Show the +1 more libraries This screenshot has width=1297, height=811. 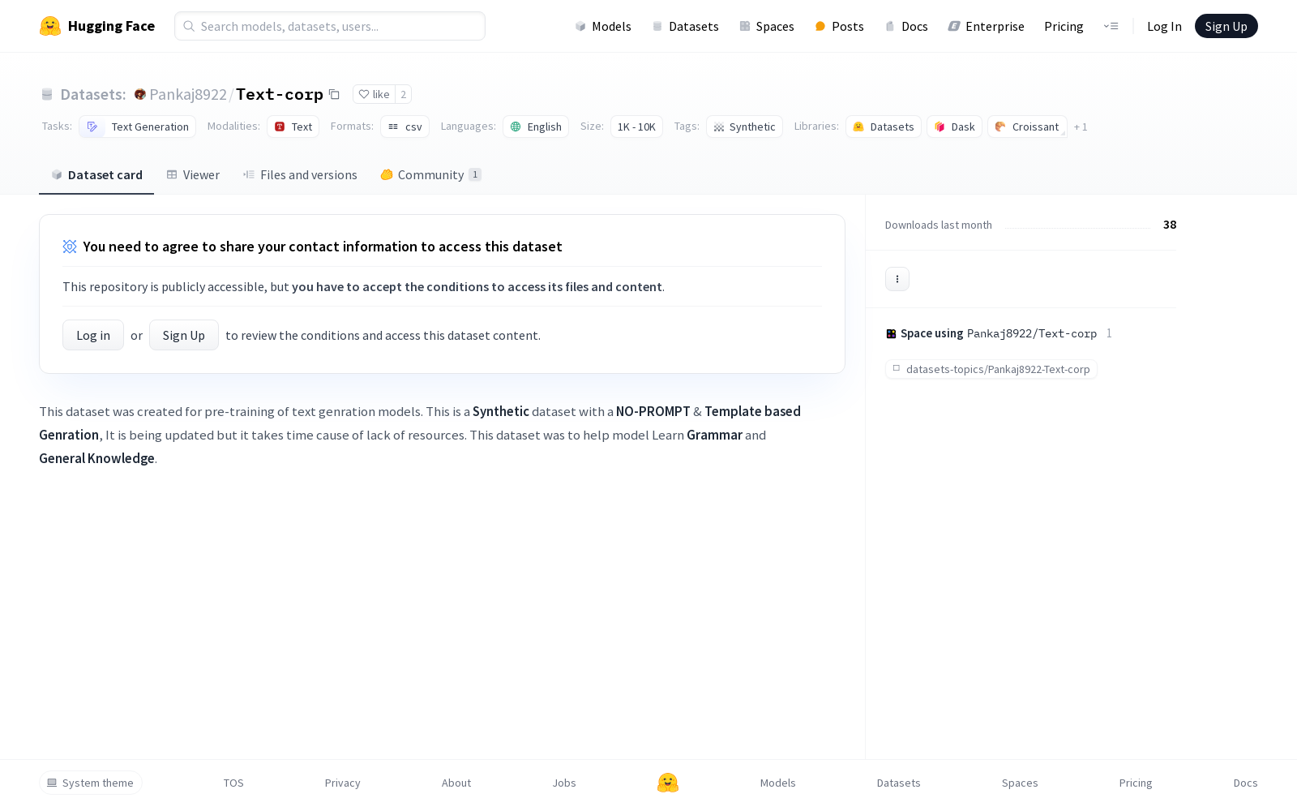[x=1081, y=127]
